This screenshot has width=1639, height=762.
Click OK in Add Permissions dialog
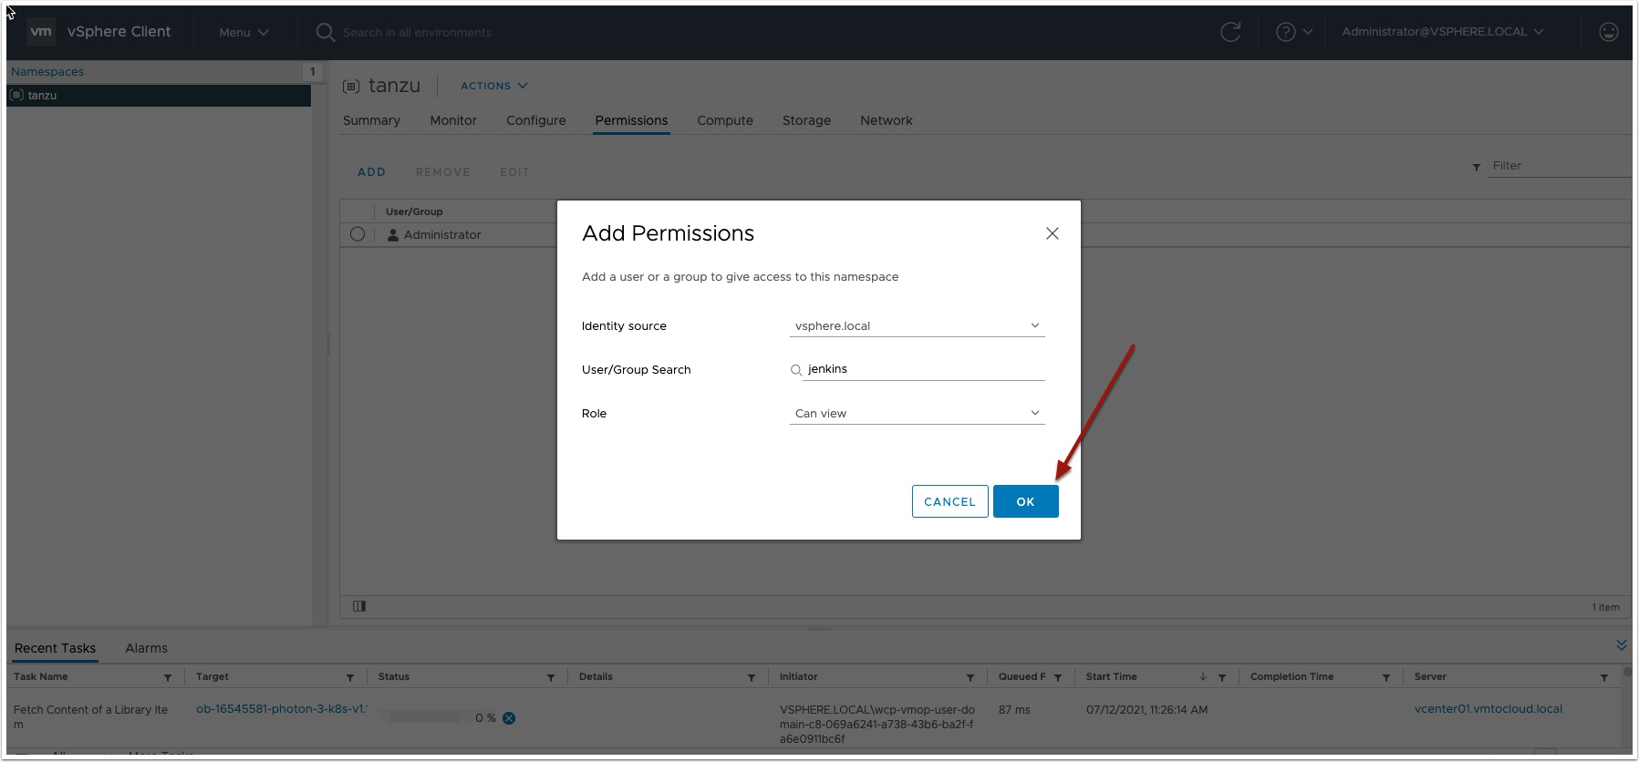coord(1025,501)
